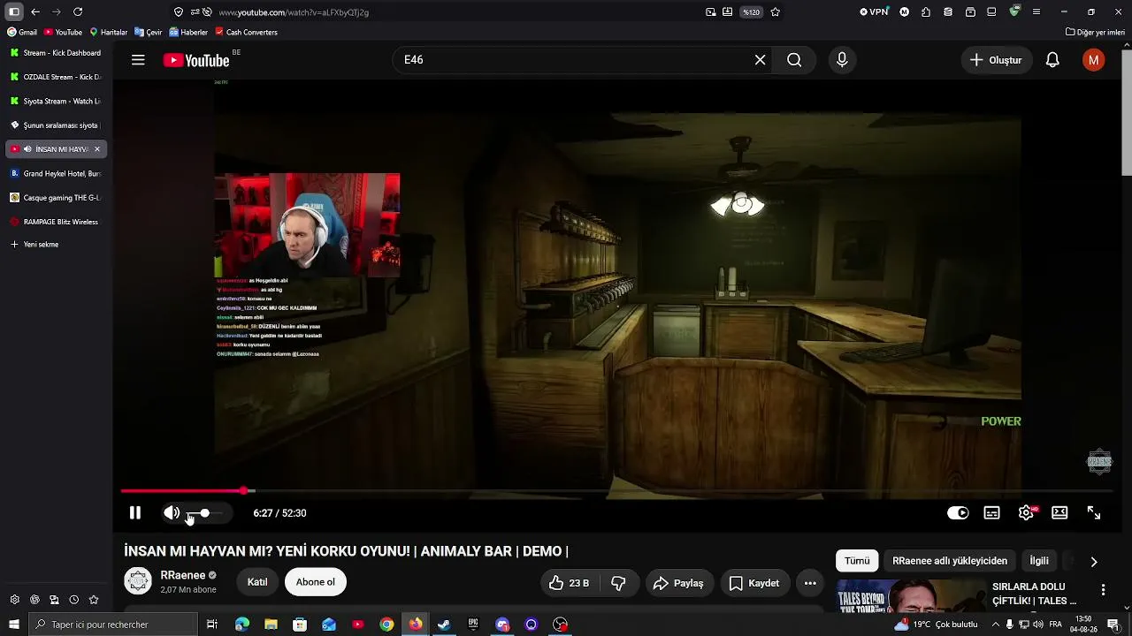Adjust the volume slider handle
Viewport: 1132px width, 636px height.
click(204, 513)
